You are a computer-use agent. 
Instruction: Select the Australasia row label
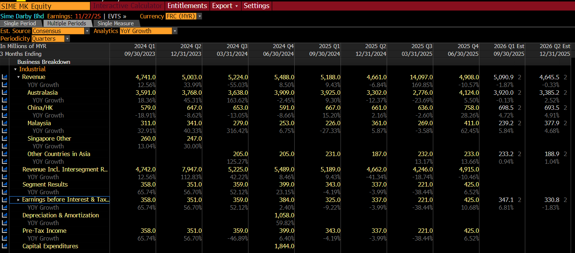(x=43, y=93)
